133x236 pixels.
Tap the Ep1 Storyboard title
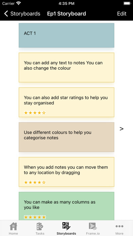[x=66, y=14]
